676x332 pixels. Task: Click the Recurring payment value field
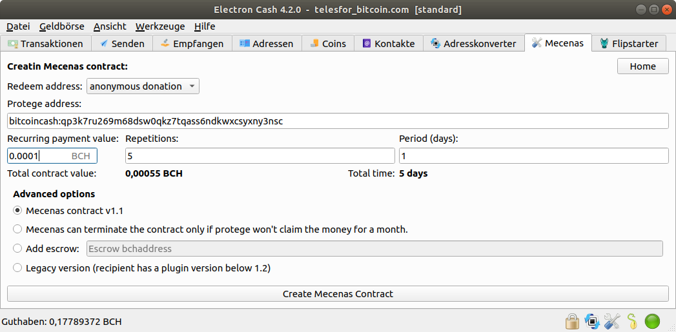[x=52, y=156]
